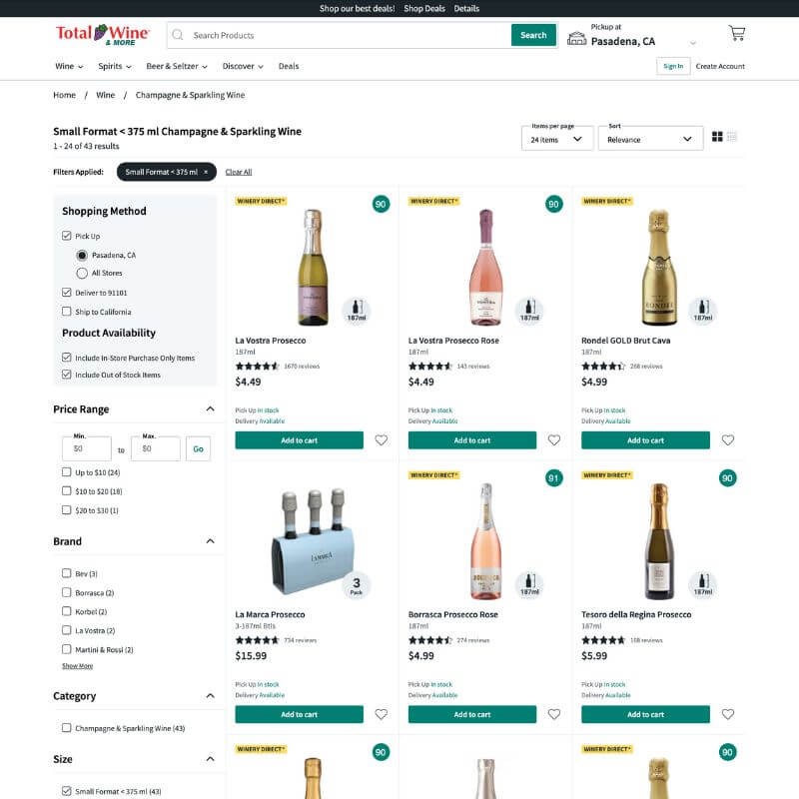
Task: Favorite La Vostra Prosecco with heart icon
Action: click(382, 440)
